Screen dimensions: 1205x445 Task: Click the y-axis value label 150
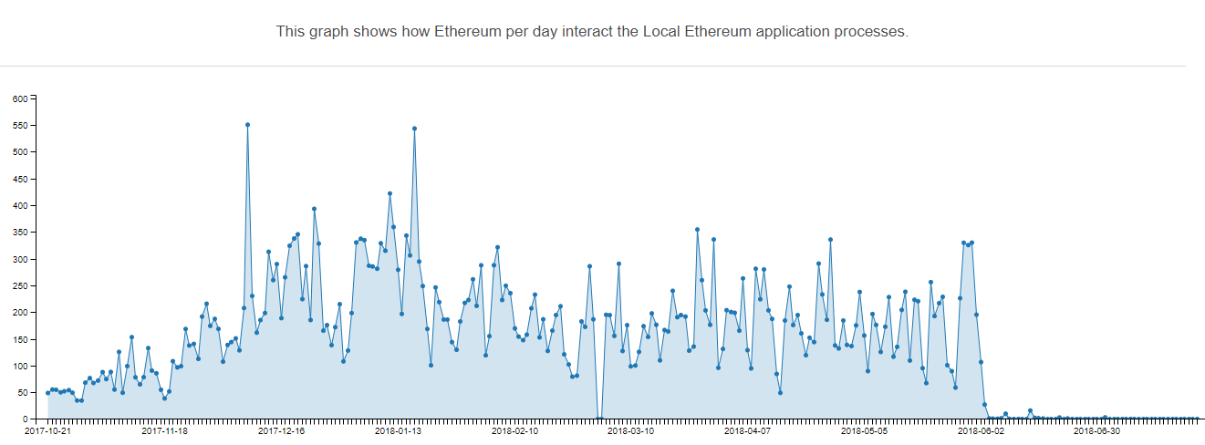click(x=19, y=339)
